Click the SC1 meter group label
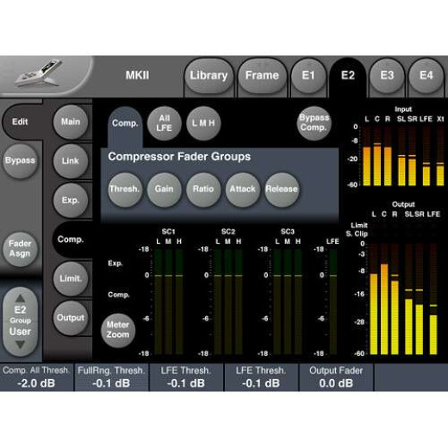 click(x=168, y=232)
